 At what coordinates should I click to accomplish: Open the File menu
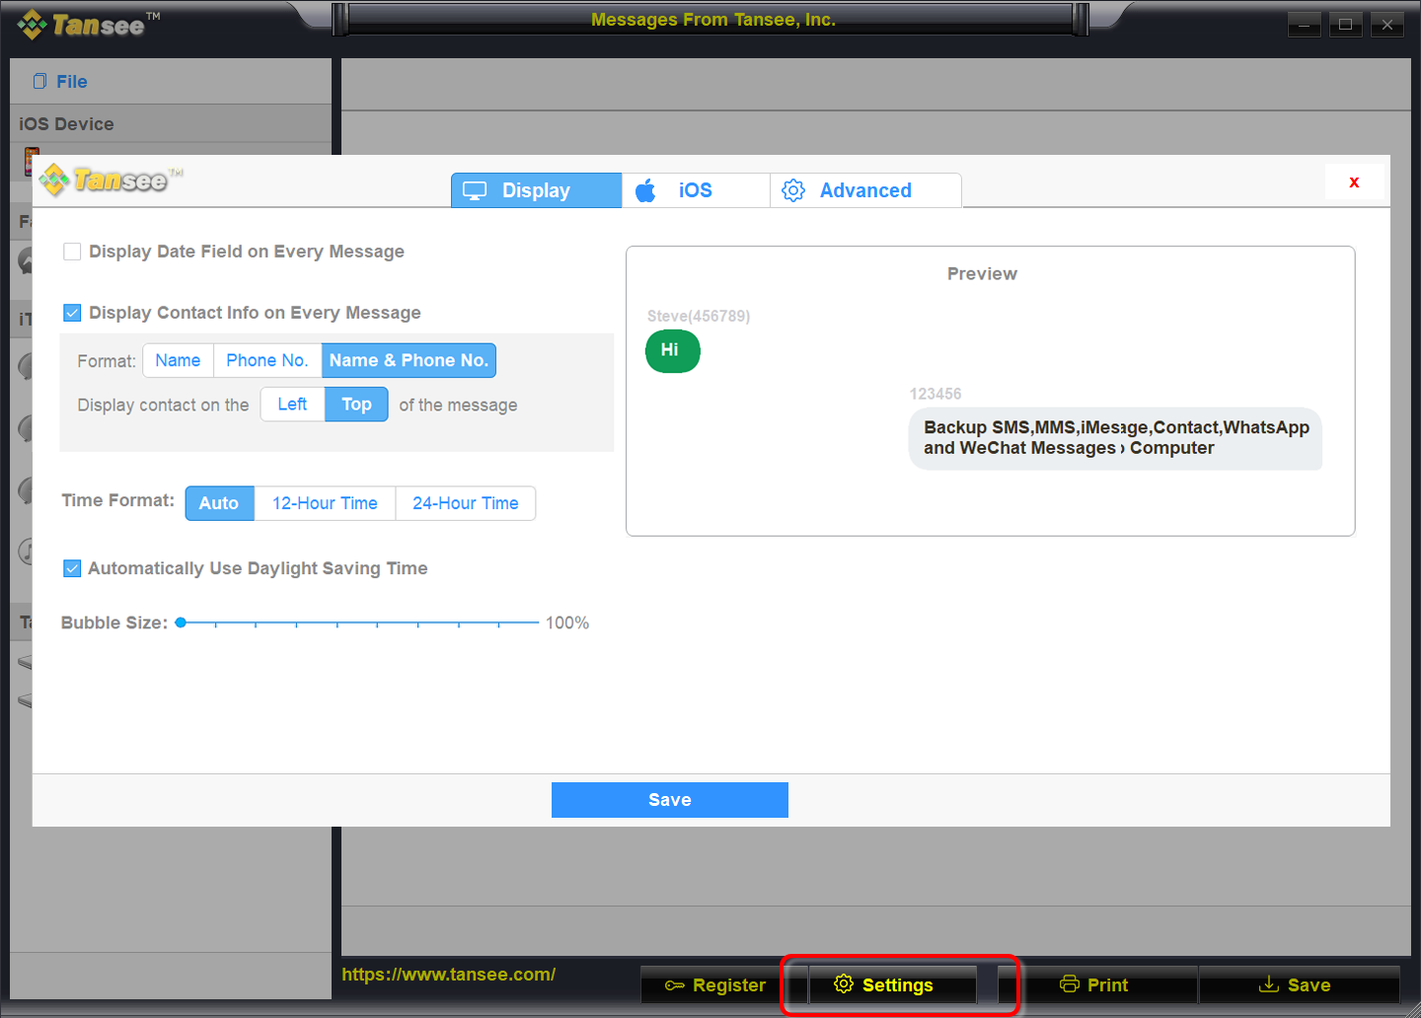(60, 82)
